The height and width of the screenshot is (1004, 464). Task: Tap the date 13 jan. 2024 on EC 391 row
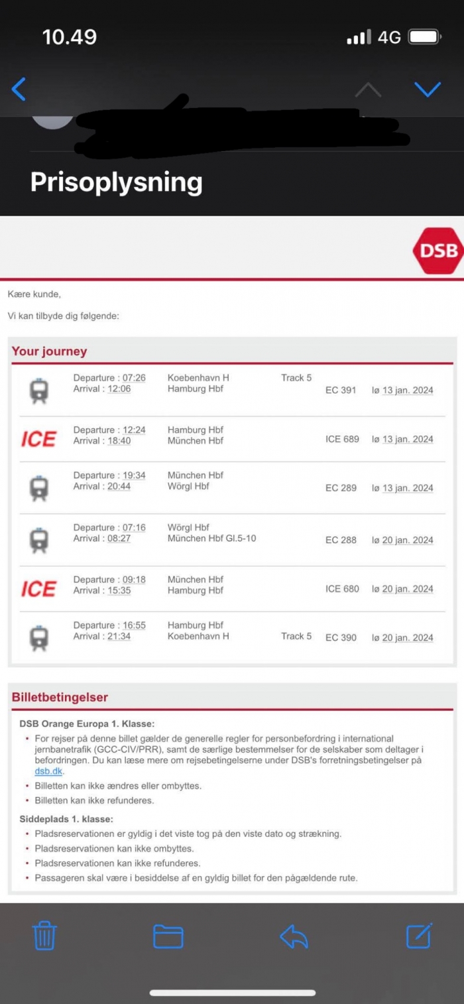tap(408, 391)
